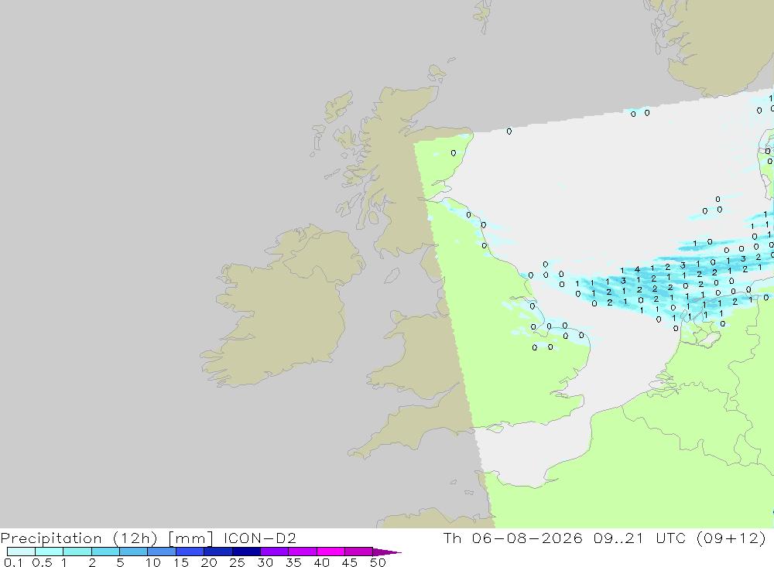The height and width of the screenshot is (567, 774).
Task: Click the legend scale label '10'
Action: (153, 562)
